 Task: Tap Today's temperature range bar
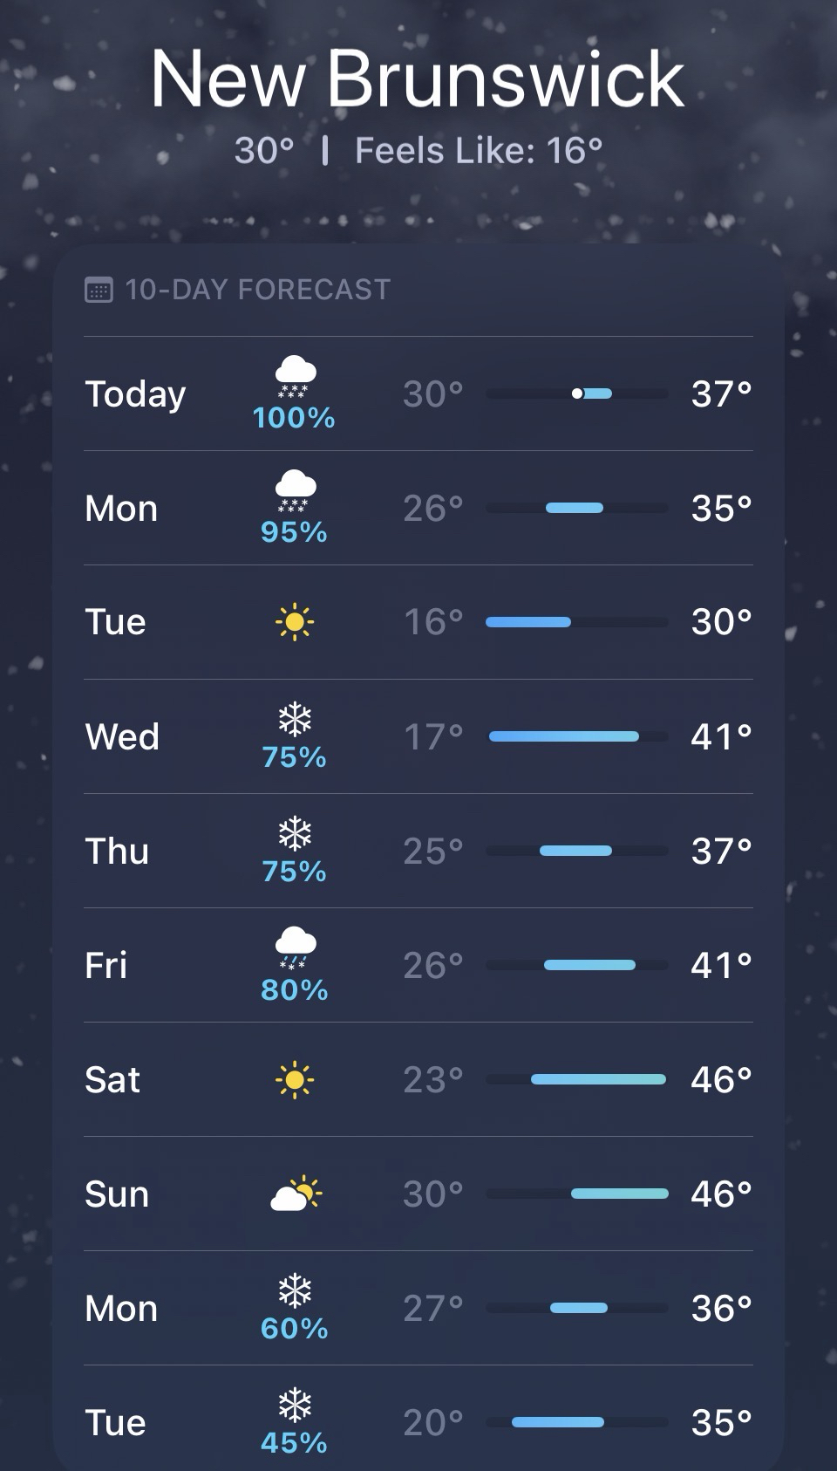[x=576, y=393]
